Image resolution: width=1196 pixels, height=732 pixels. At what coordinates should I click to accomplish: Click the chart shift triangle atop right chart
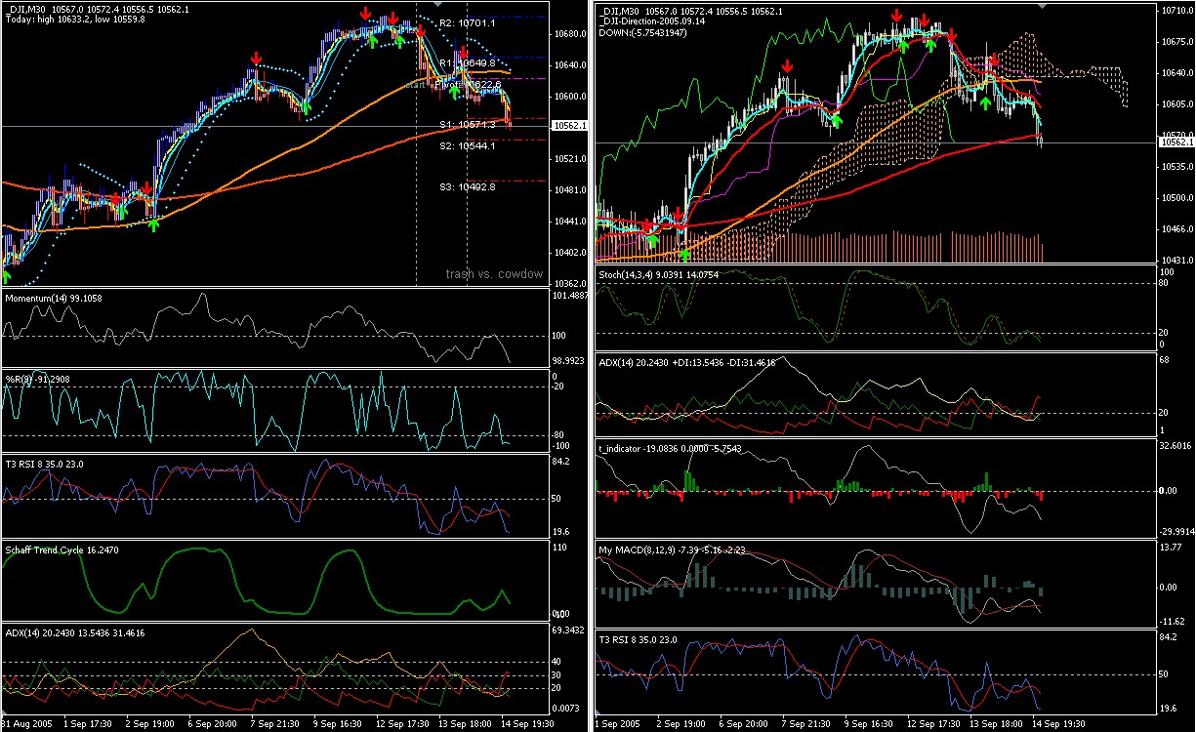click(x=1043, y=5)
